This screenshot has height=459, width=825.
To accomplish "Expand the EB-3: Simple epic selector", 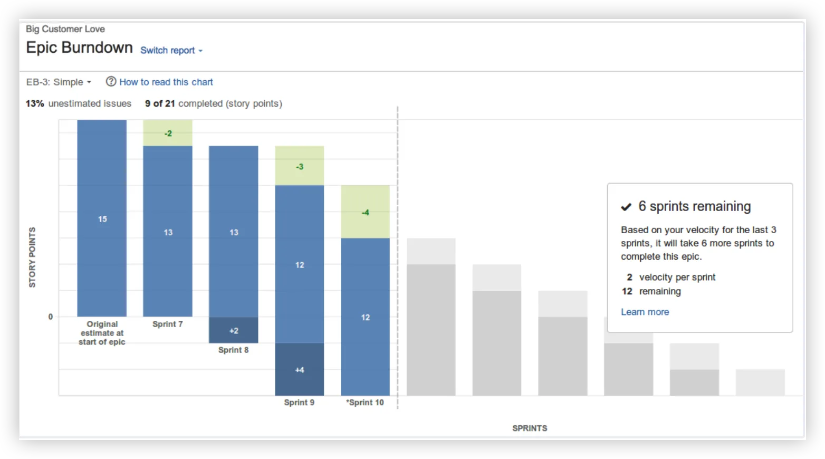I will click(x=59, y=82).
